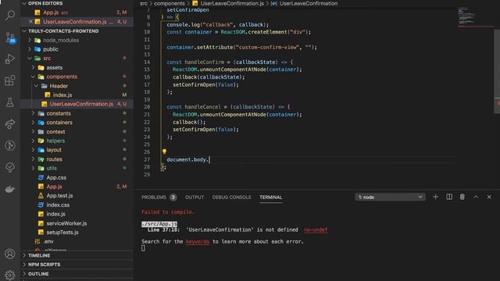Maximize the panel with up chevron
This screenshot has width=500, height=281.
pos(476,197)
